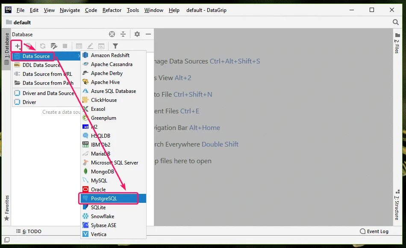Open the Favorites side tab
This screenshot has width=406, height=248.
(7, 208)
